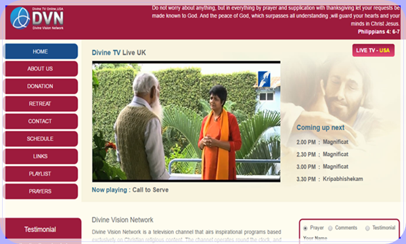The height and width of the screenshot is (244, 406).
Task: Click the LIVE TV - USA button
Action: point(373,50)
